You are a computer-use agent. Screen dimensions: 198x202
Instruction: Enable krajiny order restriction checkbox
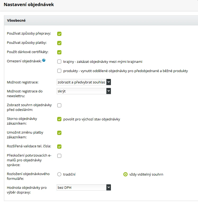59,62
